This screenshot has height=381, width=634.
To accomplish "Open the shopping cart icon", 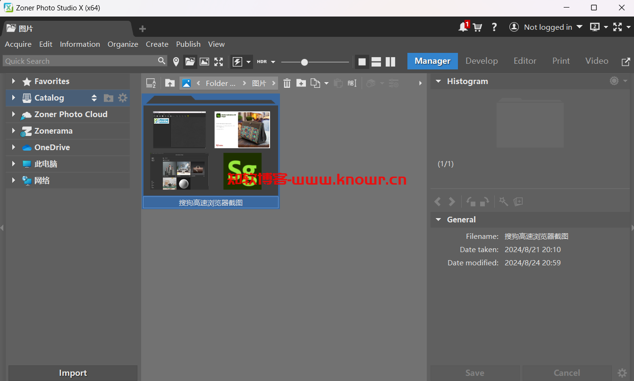I will [x=477, y=27].
